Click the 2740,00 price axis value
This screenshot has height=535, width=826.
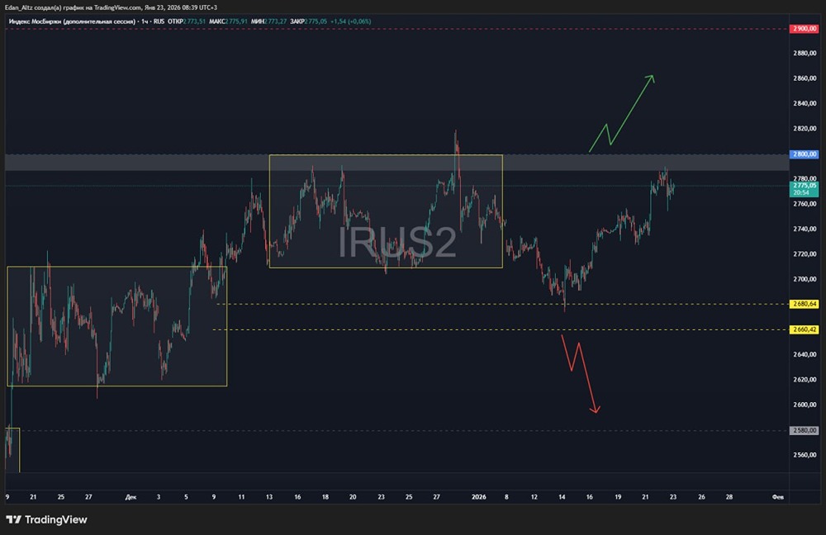(x=805, y=229)
